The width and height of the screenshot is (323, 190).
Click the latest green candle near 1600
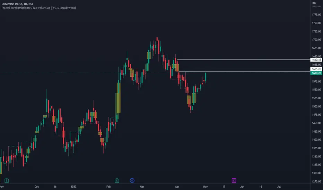click(x=206, y=77)
